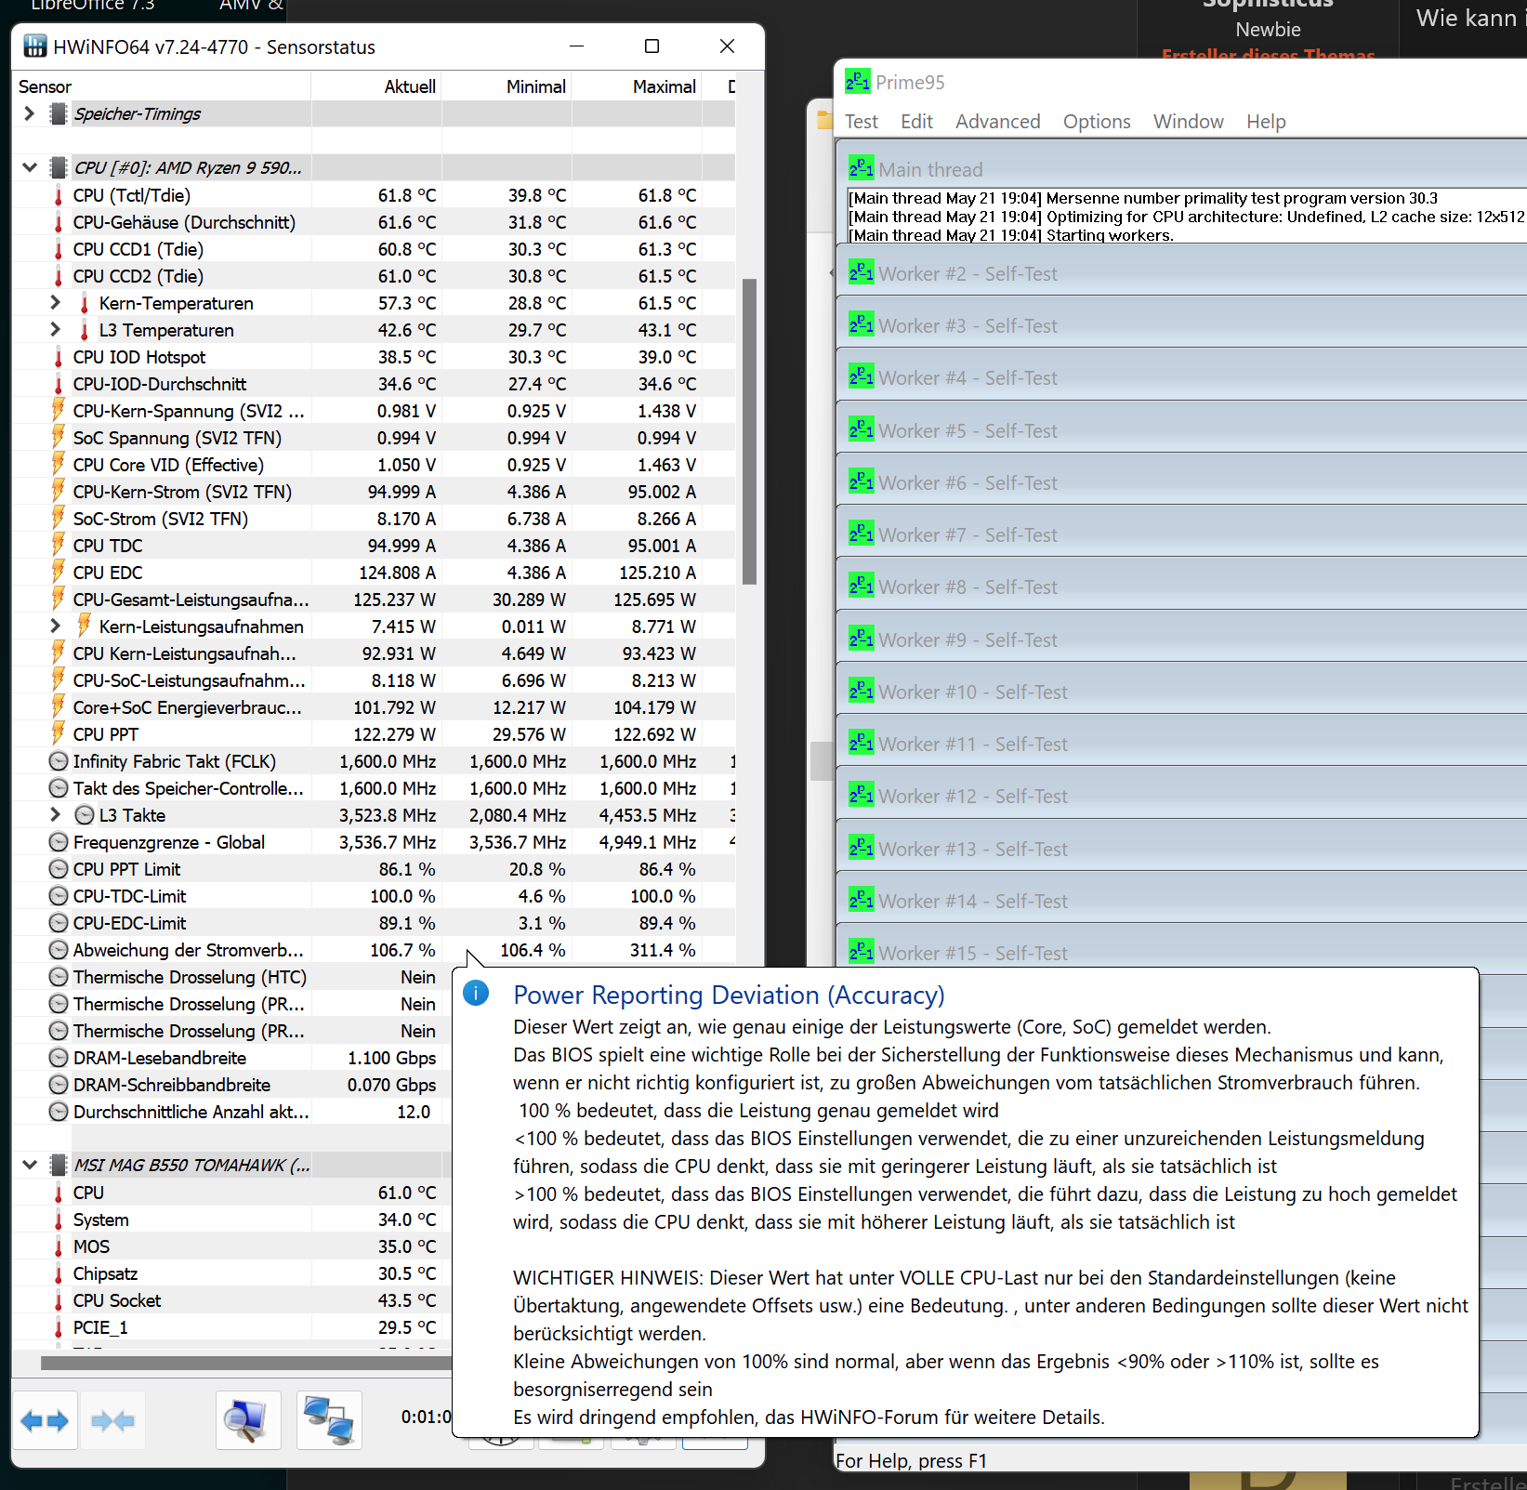This screenshot has height=1490, width=1527.
Task: Open the Edit menu in Prime95
Action: pos(917,122)
